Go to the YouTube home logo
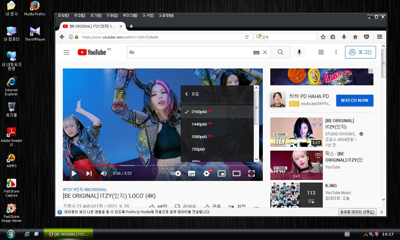Image resolution: width=400 pixels, height=240 pixels. pos(92,52)
